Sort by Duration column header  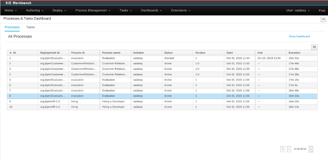tap(294, 53)
